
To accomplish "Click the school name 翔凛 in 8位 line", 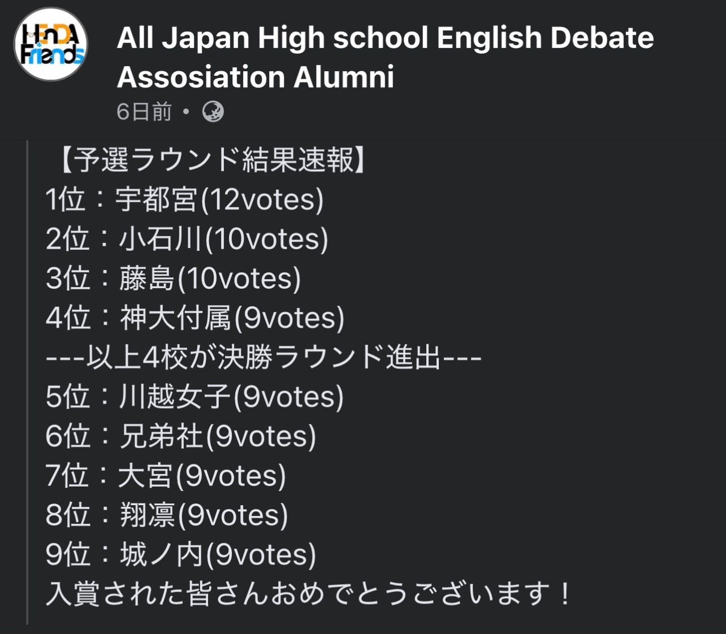I will (147, 515).
